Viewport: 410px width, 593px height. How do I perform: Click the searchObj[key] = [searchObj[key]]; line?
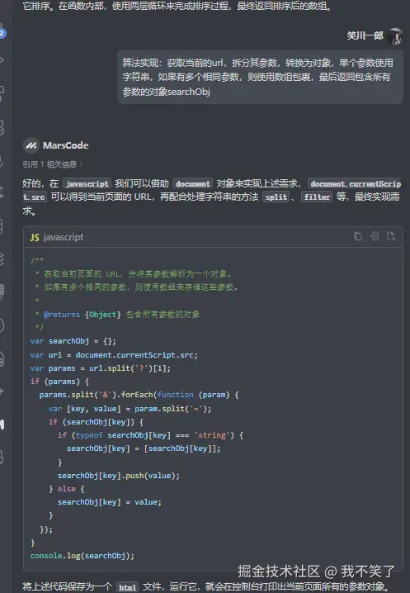click(x=144, y=448)
